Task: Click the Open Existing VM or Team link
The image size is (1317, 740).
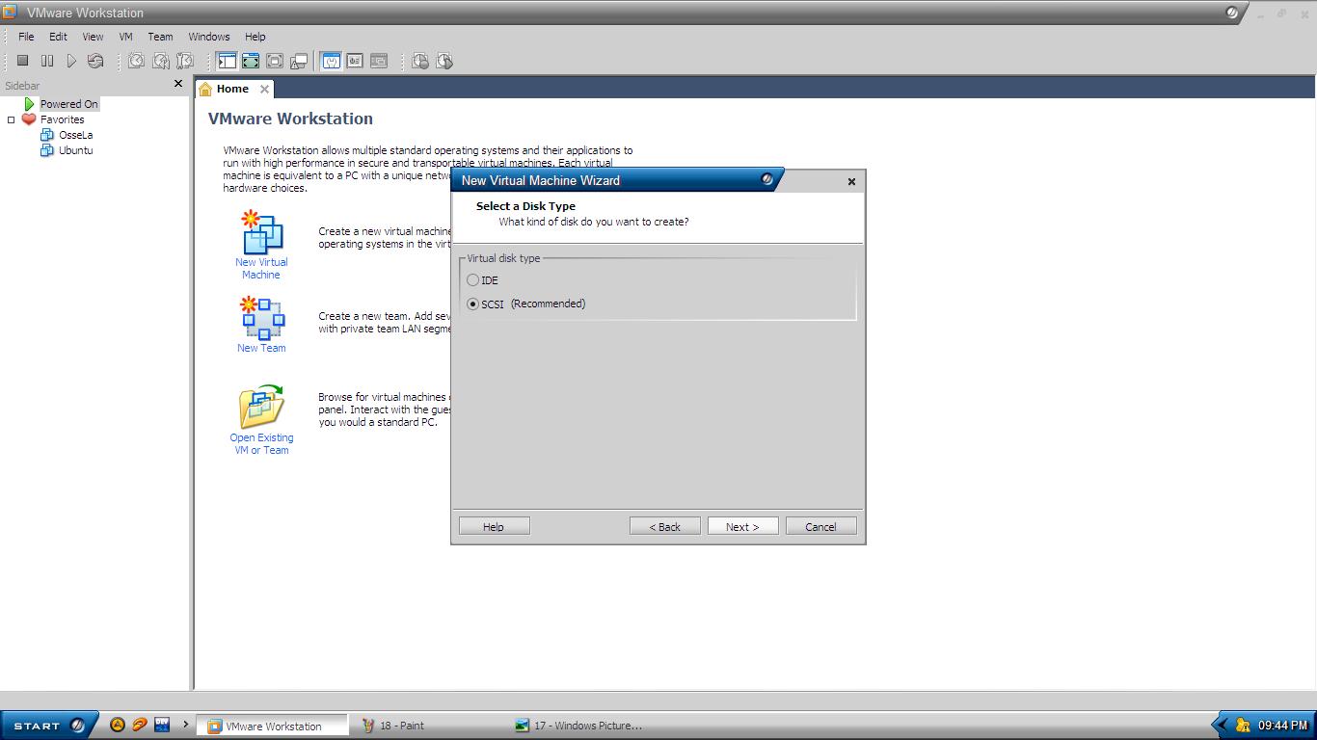Action: [x=261, y=443]
